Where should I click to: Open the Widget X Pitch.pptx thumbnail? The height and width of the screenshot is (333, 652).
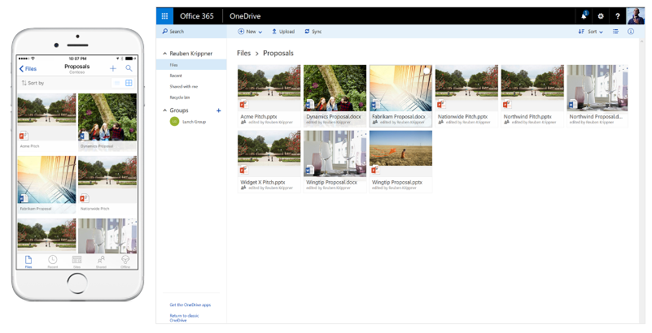pos(269,154)
